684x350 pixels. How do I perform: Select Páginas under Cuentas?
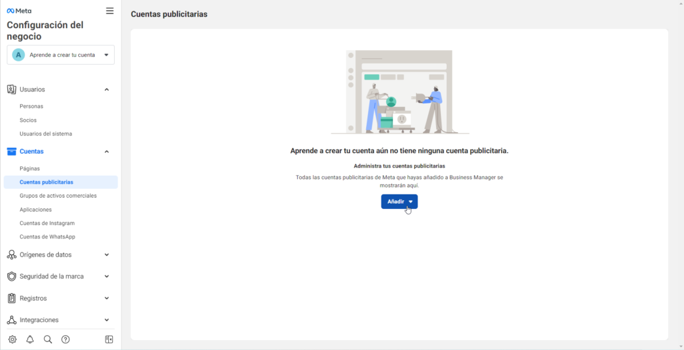click(x=30, y=168)
